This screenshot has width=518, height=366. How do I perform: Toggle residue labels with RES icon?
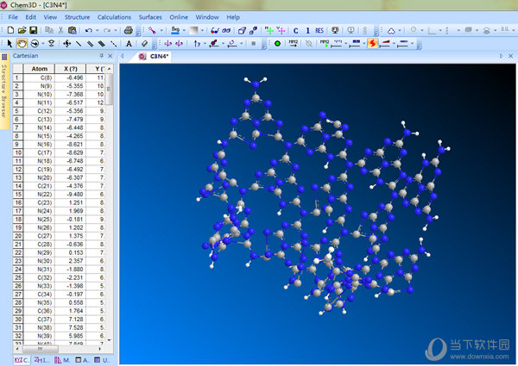(x=319, y=31)
